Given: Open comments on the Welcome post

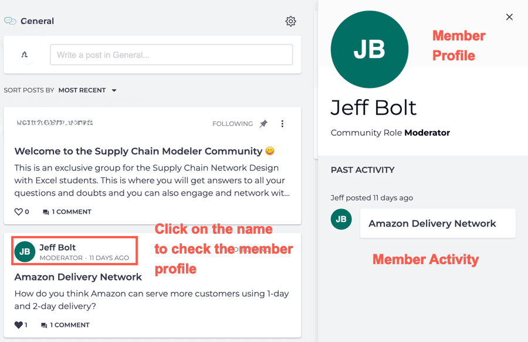Looking at the screenshot, I should click(67, 211).
